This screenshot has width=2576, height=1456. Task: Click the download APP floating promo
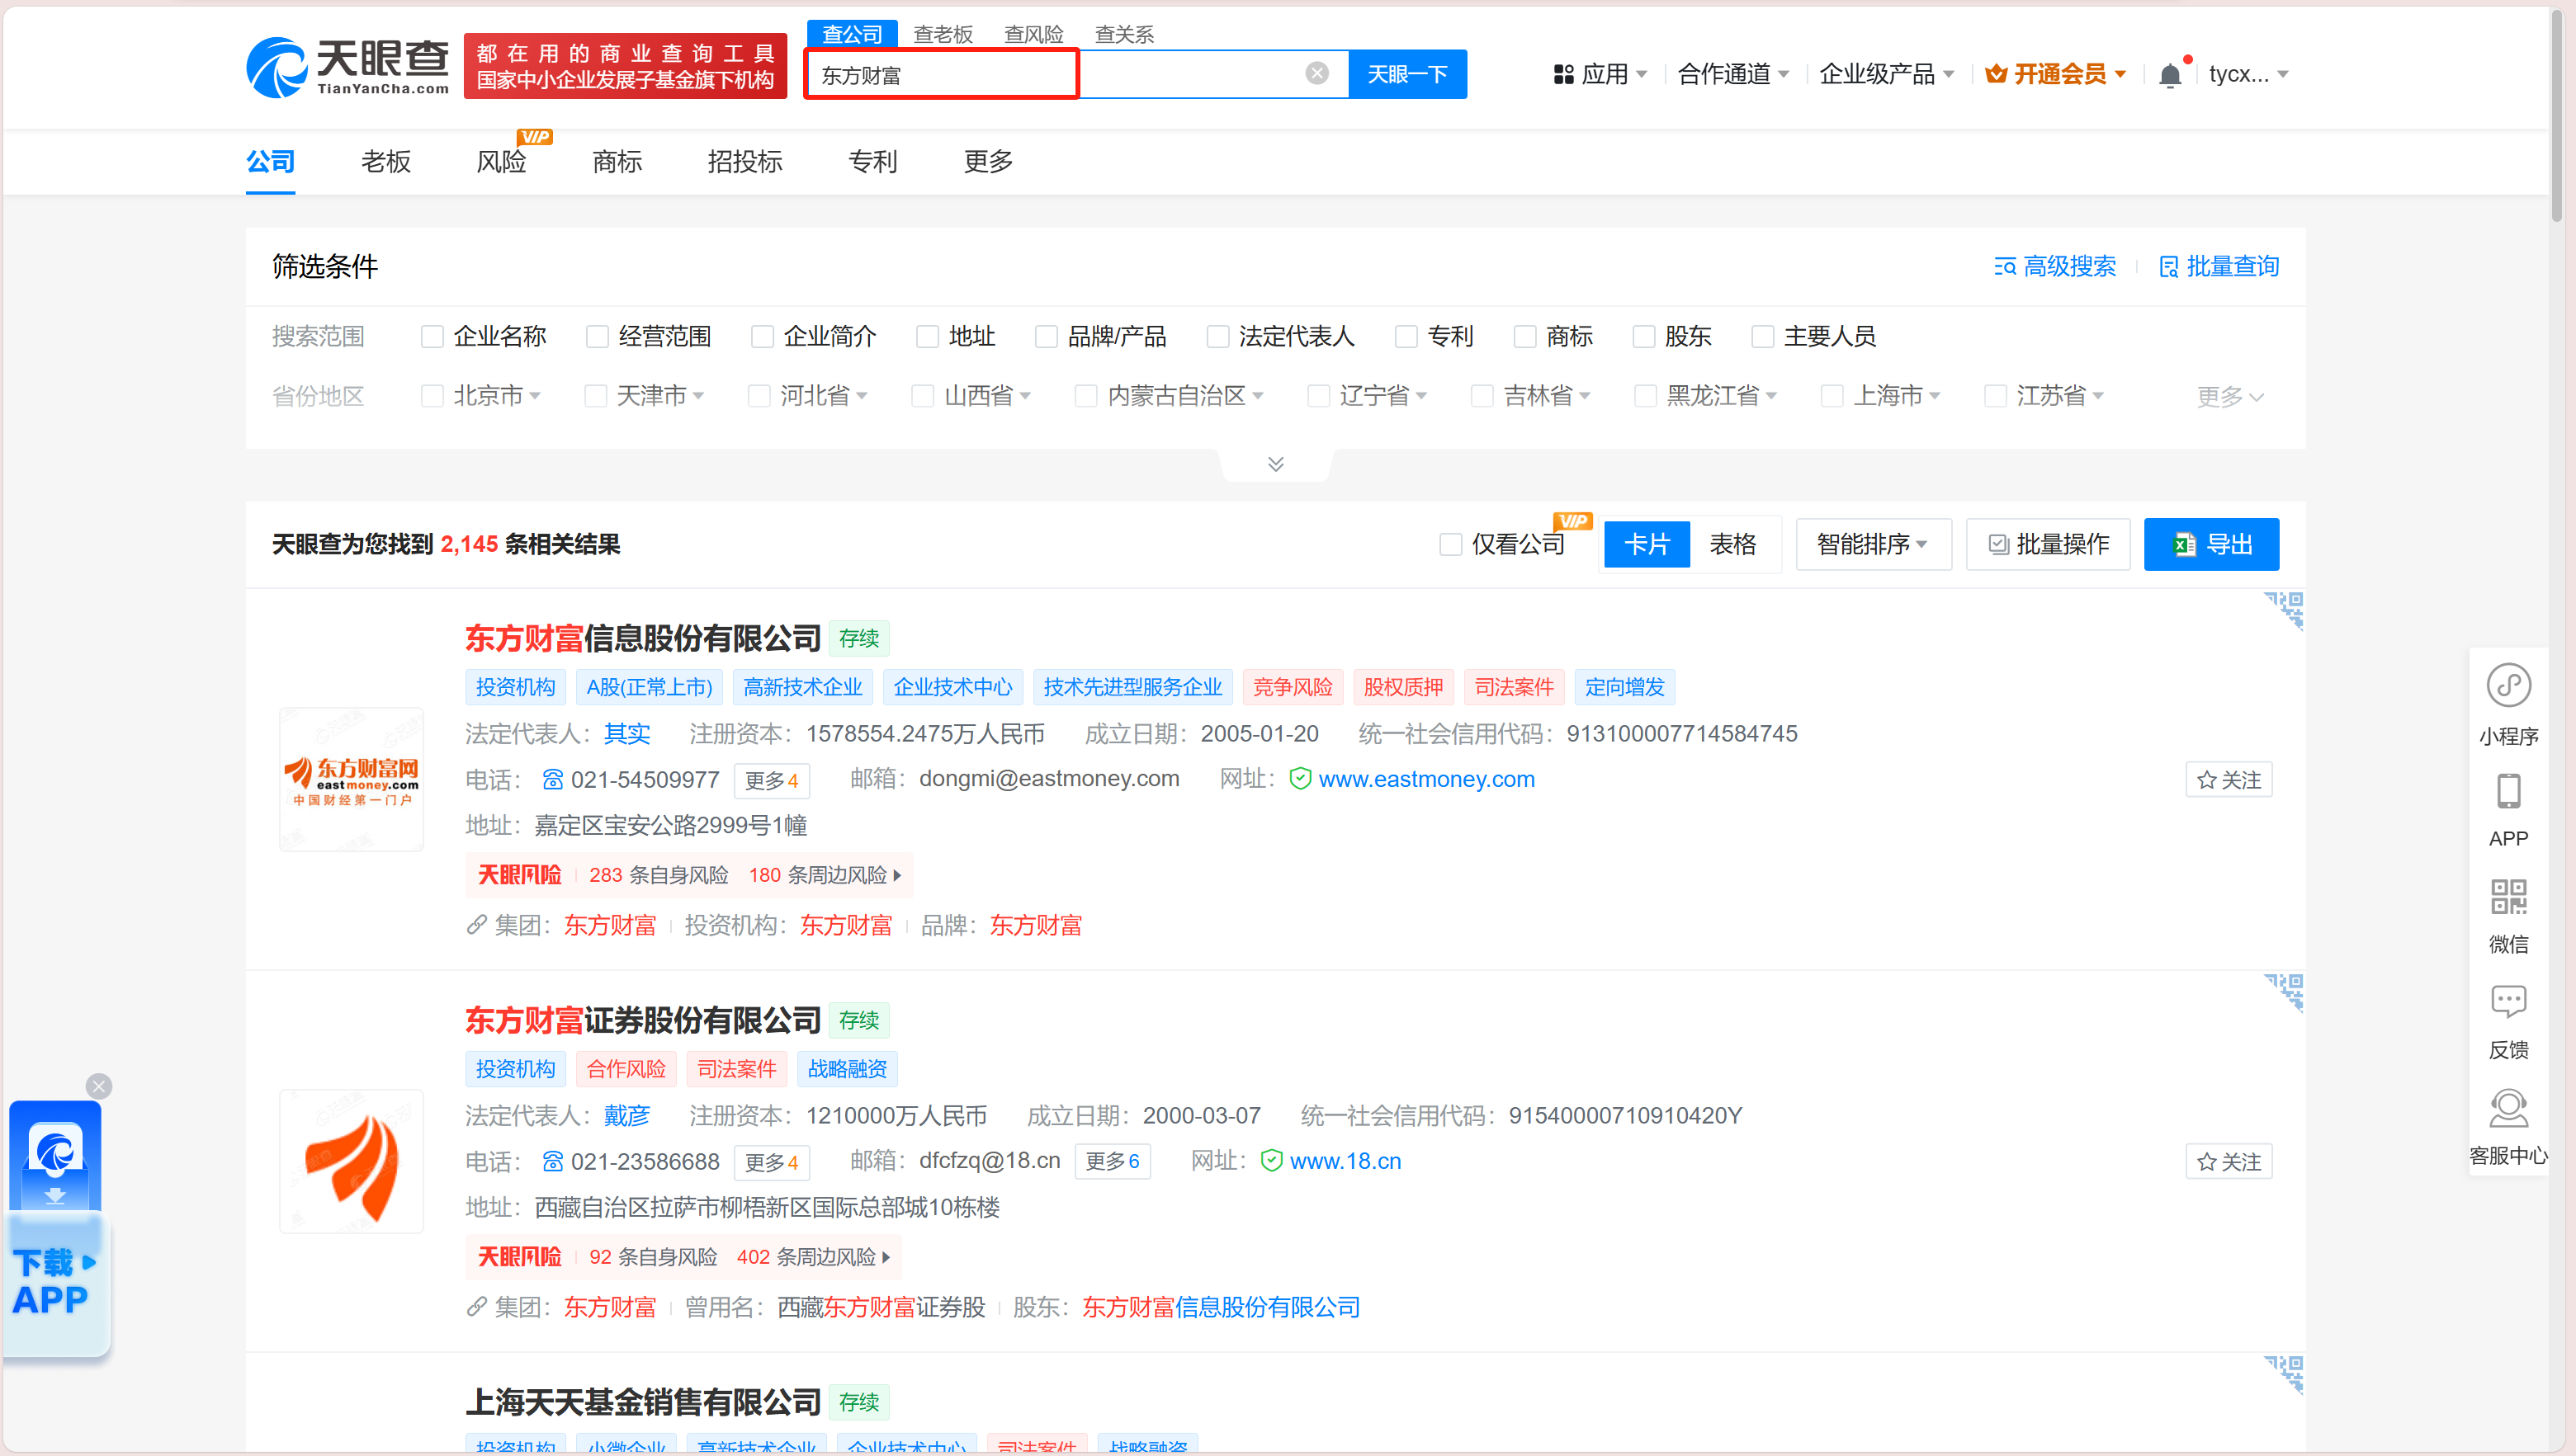(x=56, y=1228)
